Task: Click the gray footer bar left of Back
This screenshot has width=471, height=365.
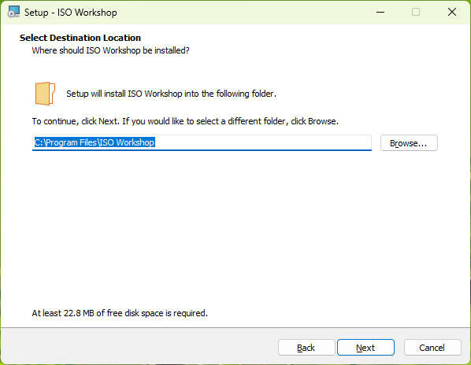Action: pyautogui.click(x=139, y=348)
